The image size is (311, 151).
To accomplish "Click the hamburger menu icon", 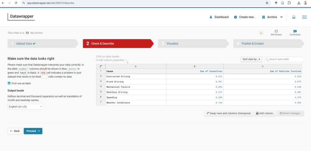I will tap(304, 17).
